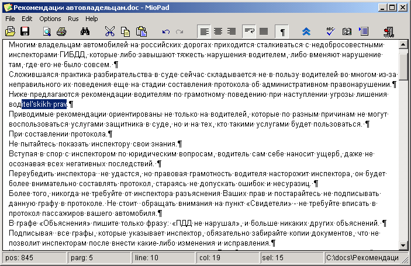Toggle paragraph marks display

pyautogui.click(x=282, y=32)
